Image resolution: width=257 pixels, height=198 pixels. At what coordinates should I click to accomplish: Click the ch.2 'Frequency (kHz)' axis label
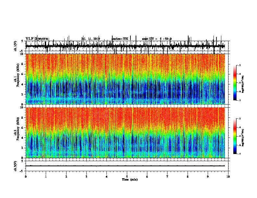pos(18,129)
